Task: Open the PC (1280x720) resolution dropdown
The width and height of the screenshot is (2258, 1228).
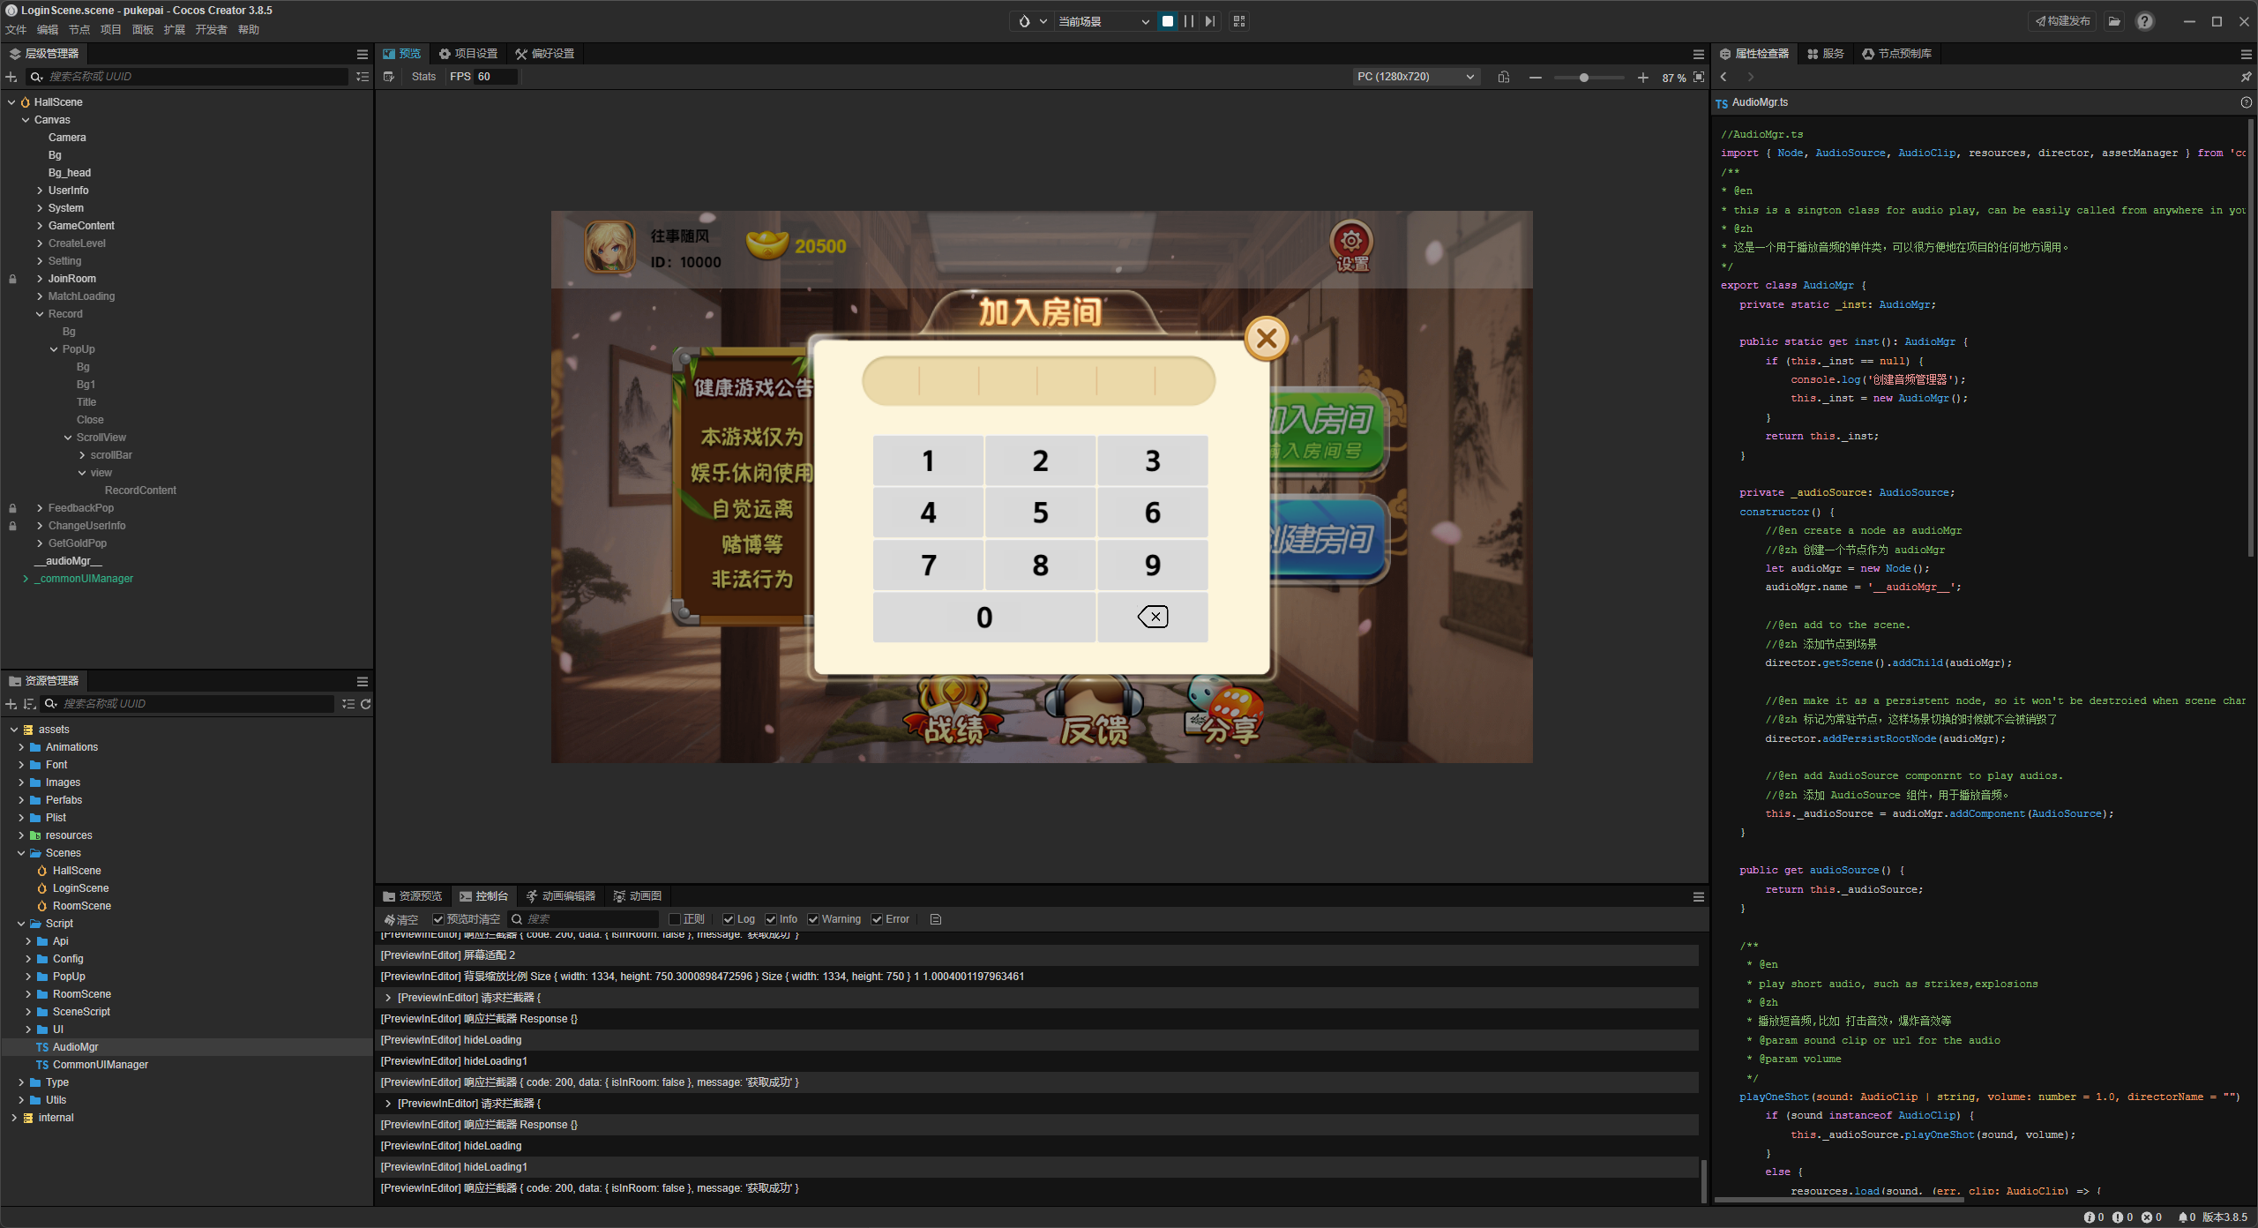Action: [x=1415, y=77]
